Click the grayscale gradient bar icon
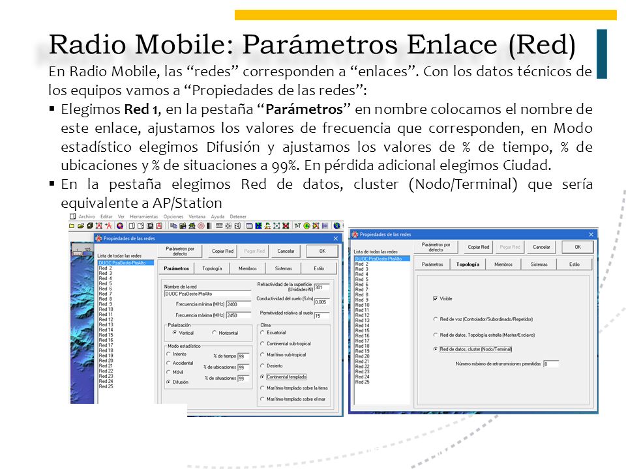The height and width of the screenshot is (469, 626). [x=209, y=226]
